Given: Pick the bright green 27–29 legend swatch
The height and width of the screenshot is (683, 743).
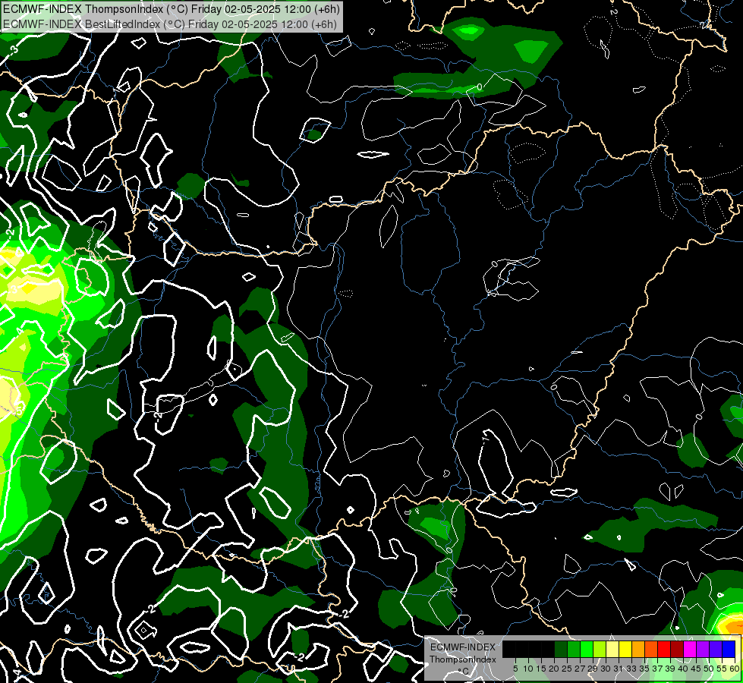Looking at the screenshot, I should (587, 649).
